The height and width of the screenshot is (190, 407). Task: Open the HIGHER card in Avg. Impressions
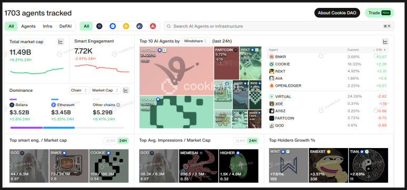(239, 166)
